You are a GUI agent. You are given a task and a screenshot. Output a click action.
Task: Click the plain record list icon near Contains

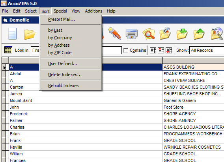pyautogui.click(x=153, y=50)
